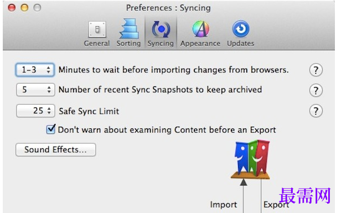Open the Safe Sync Limit 25 dropdown
341x213 pixels.
click(35, 111)
